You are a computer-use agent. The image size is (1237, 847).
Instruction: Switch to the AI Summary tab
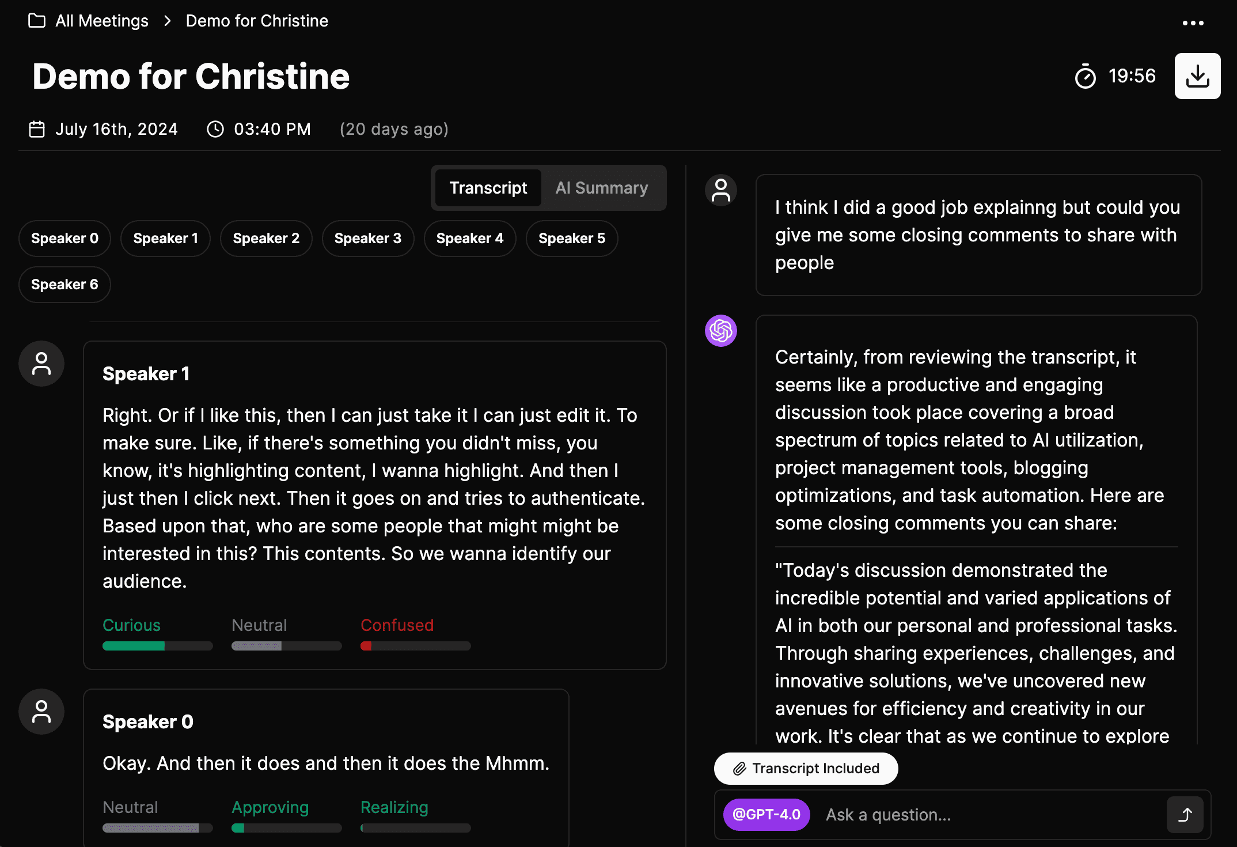tap(601, 188)
